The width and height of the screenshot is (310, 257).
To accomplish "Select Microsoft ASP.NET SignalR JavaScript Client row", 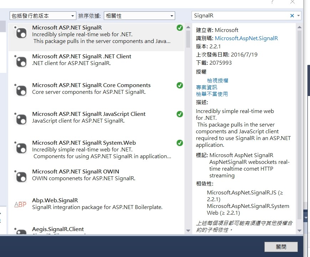I will pyautogui.click(x=96, y=123).
